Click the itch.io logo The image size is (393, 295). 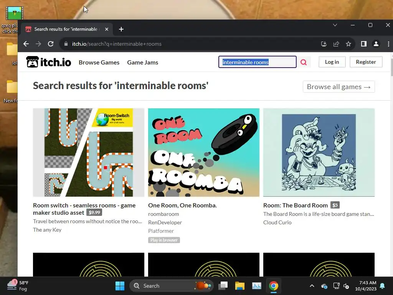[49, 62]
